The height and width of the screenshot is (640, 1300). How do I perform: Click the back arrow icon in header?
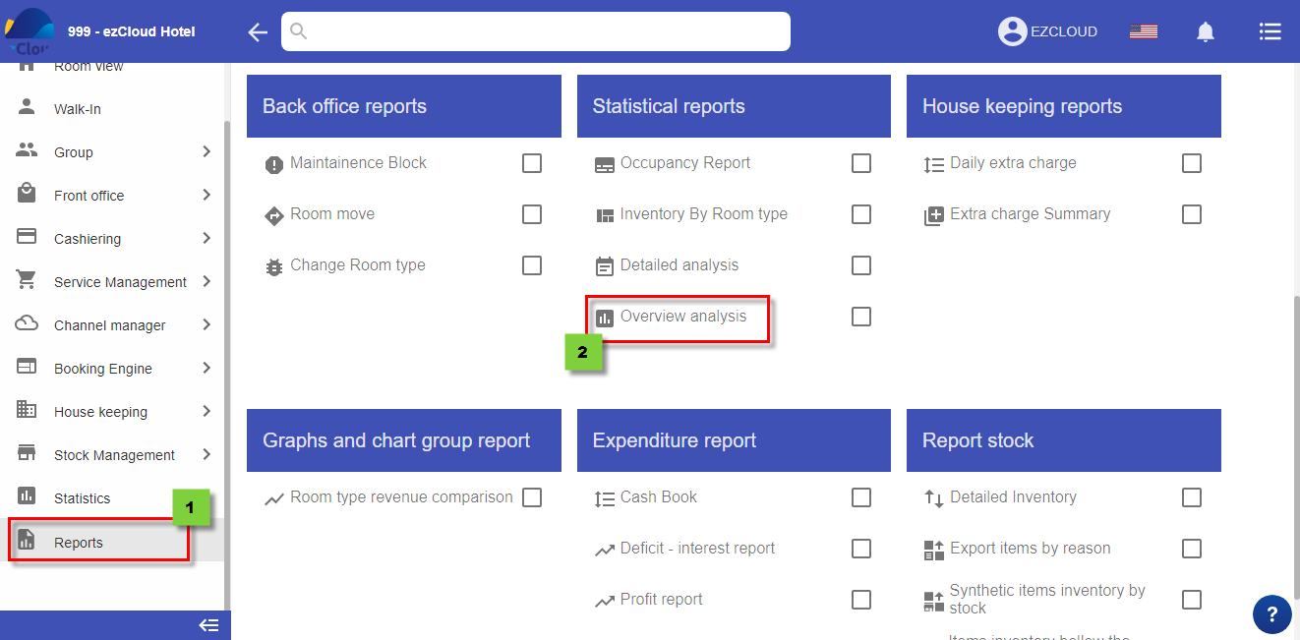[x=258, y=32]
